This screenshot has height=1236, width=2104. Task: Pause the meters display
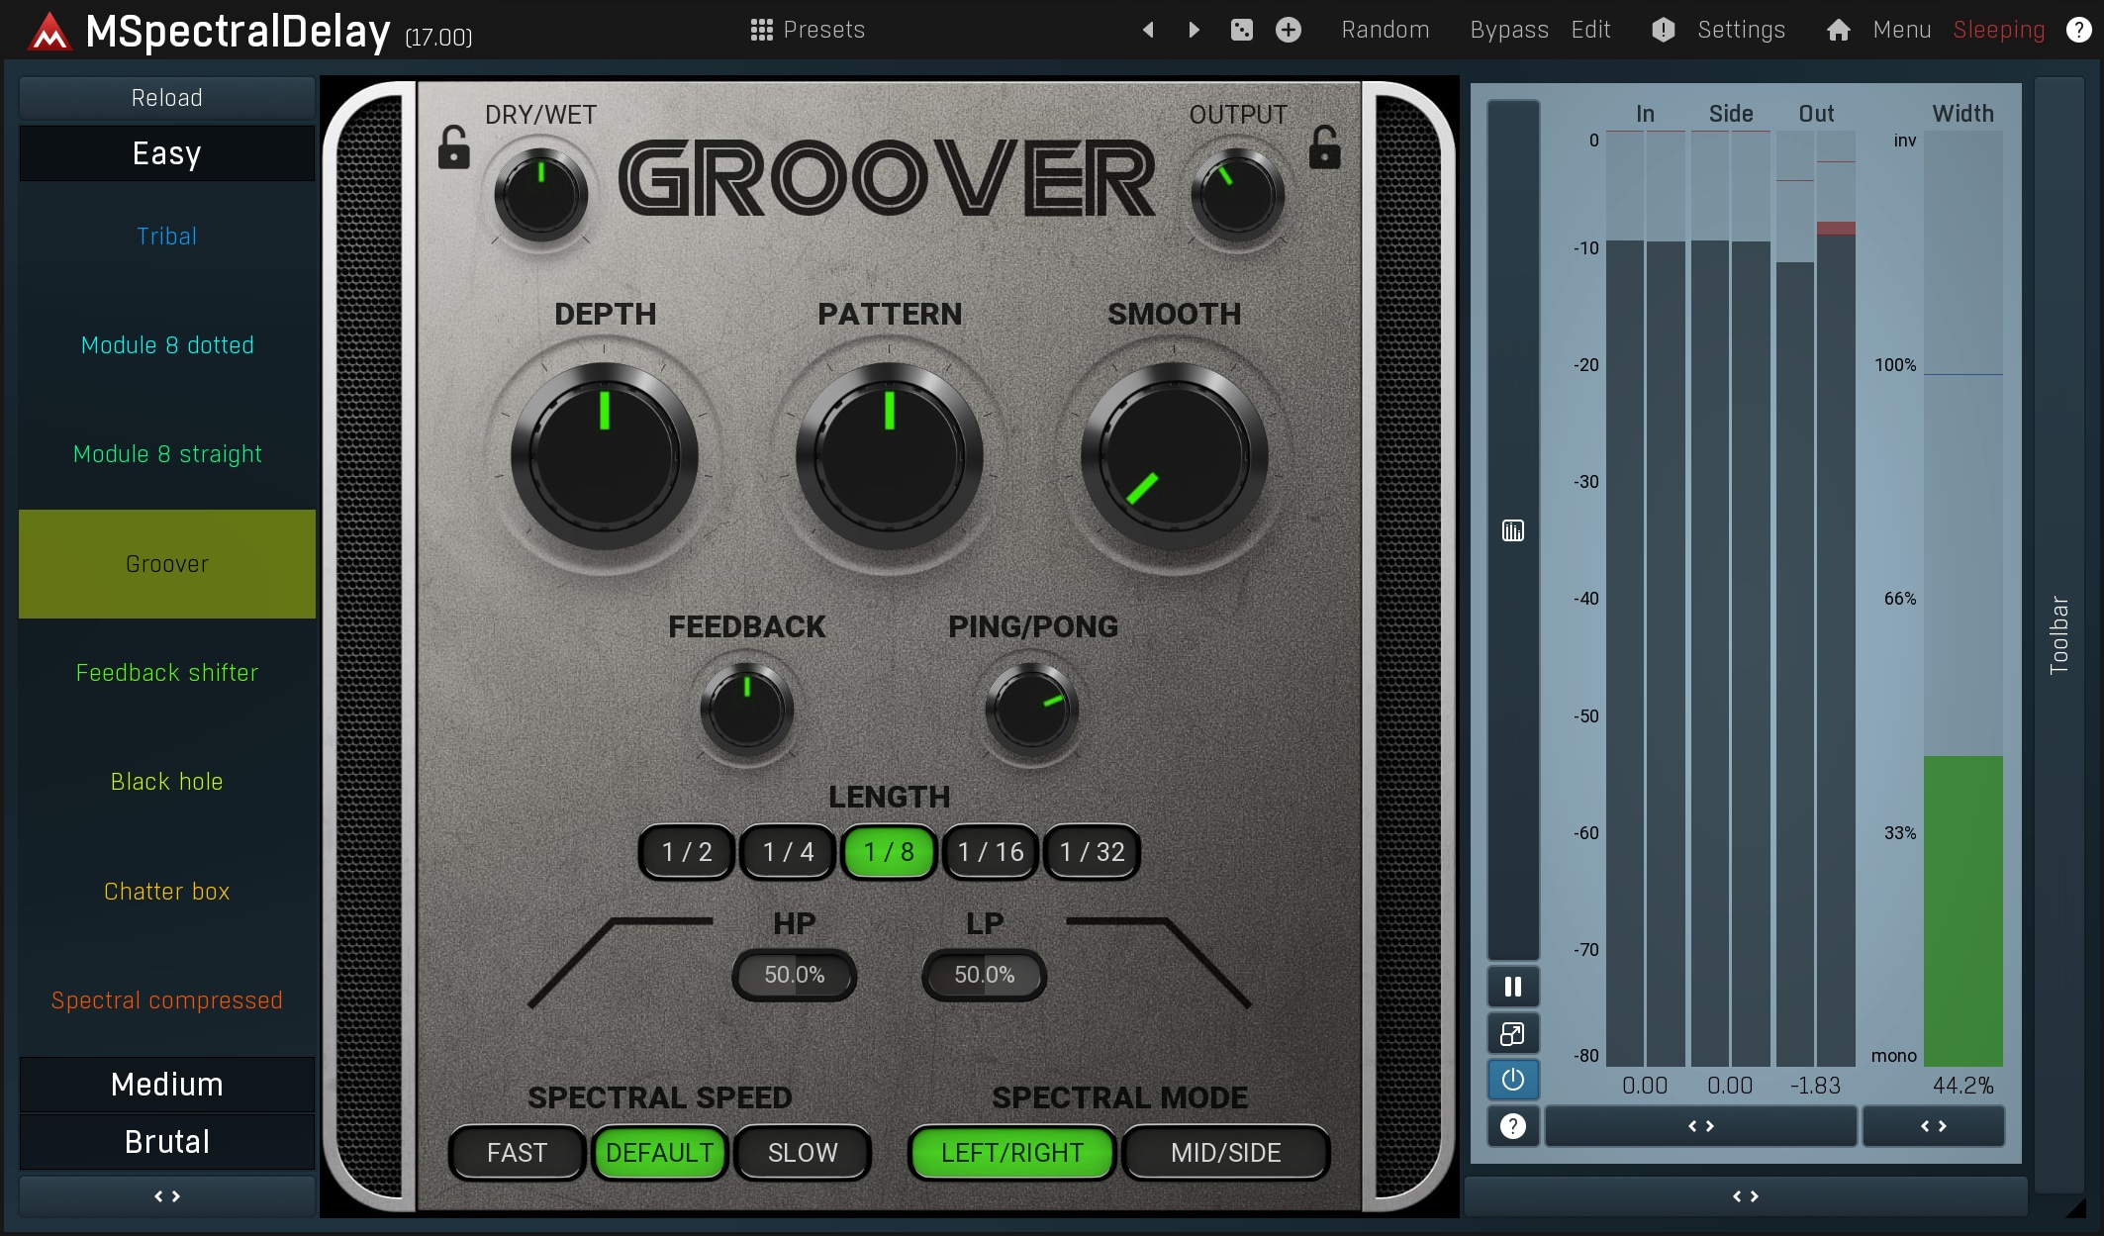click(x=1512, y=987)
